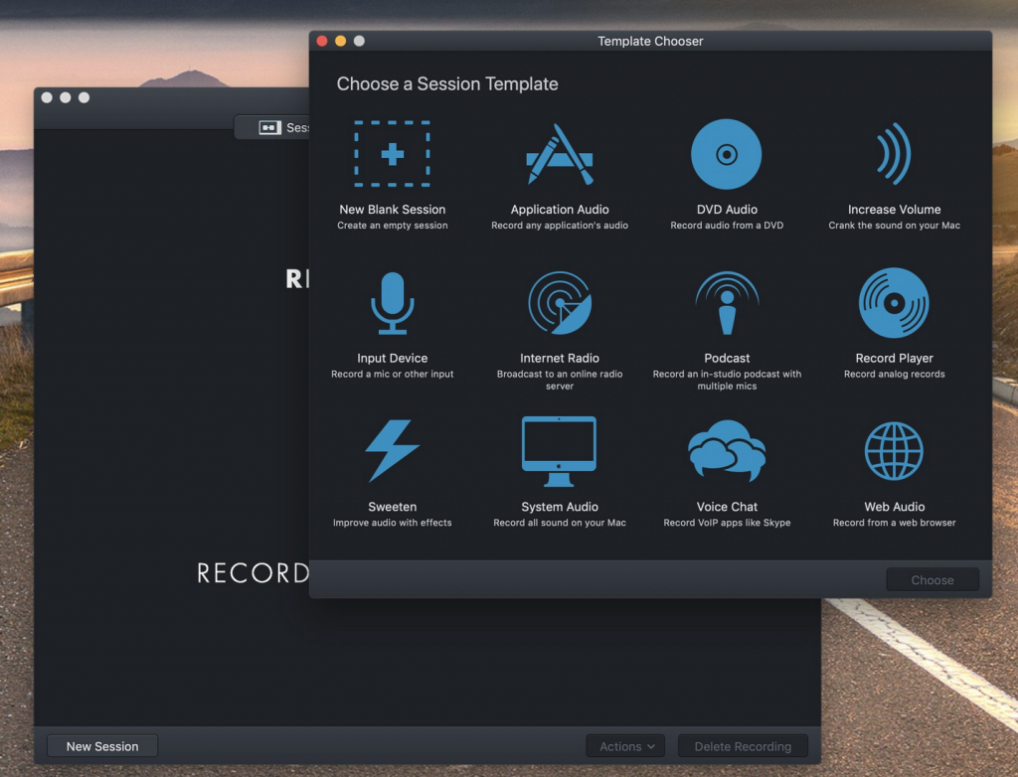The height and width of the screenshot is (777, 1018).
Task: Click the Delete Recording button
Action: 742,745
